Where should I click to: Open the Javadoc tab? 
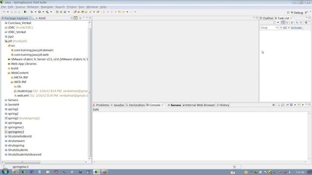(x=117, y=105)
